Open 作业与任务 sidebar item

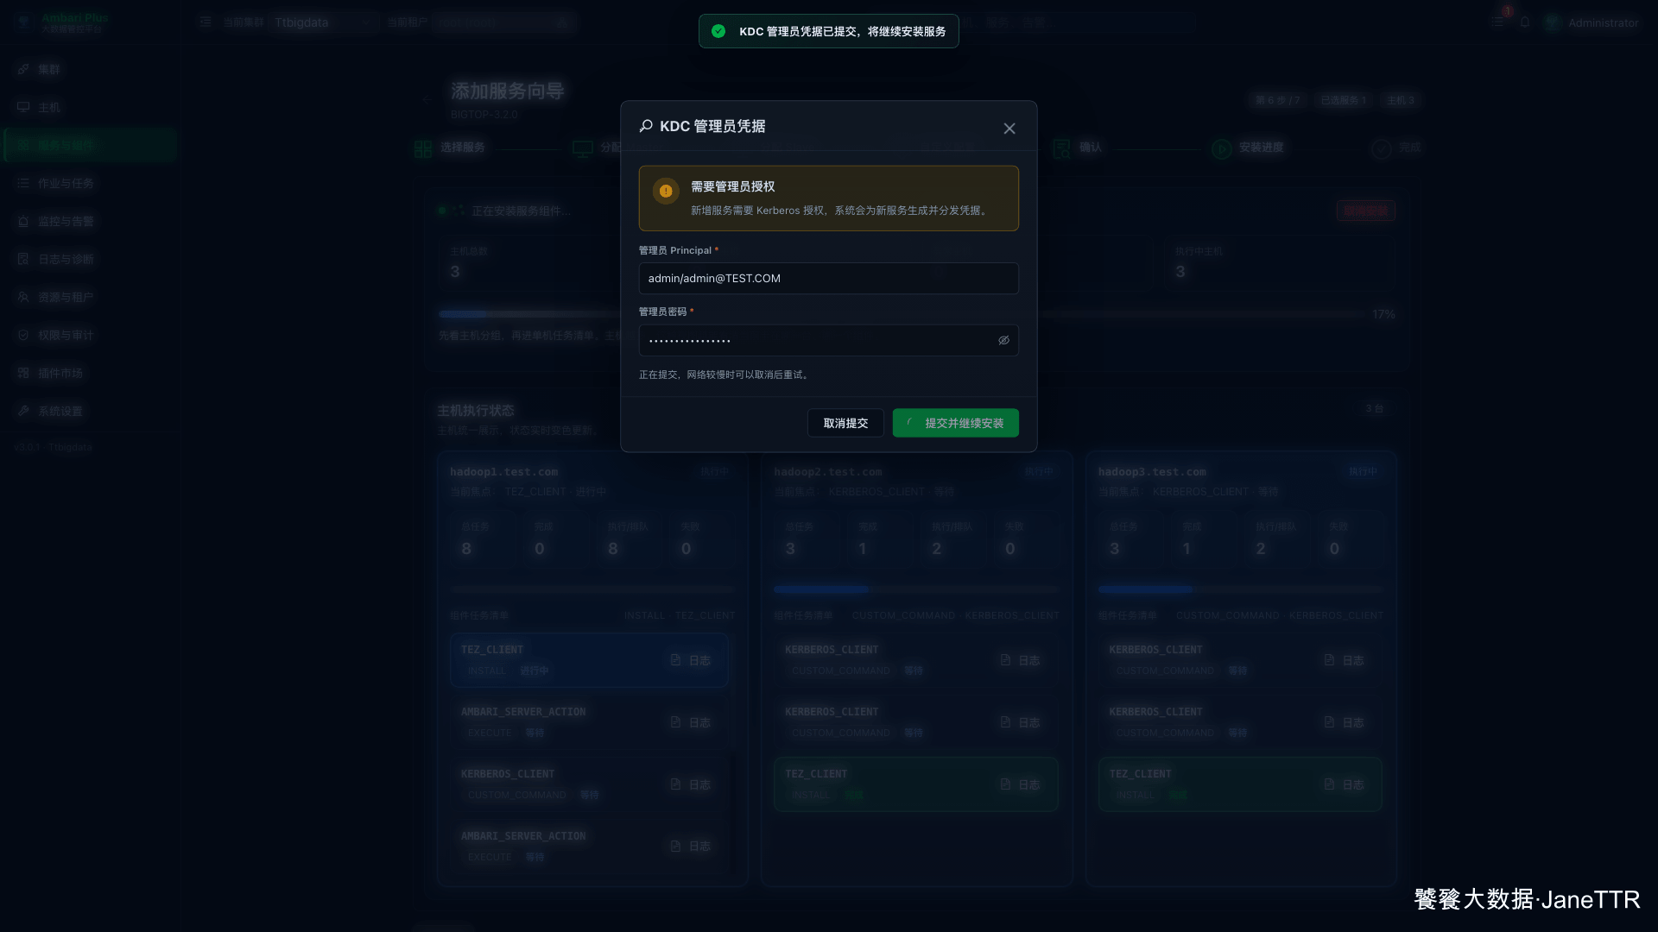[x=91, y=183]
